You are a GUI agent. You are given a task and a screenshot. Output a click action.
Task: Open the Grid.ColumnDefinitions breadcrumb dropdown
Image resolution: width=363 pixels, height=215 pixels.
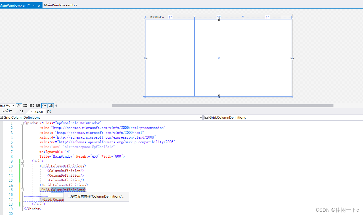coord(201,117)
